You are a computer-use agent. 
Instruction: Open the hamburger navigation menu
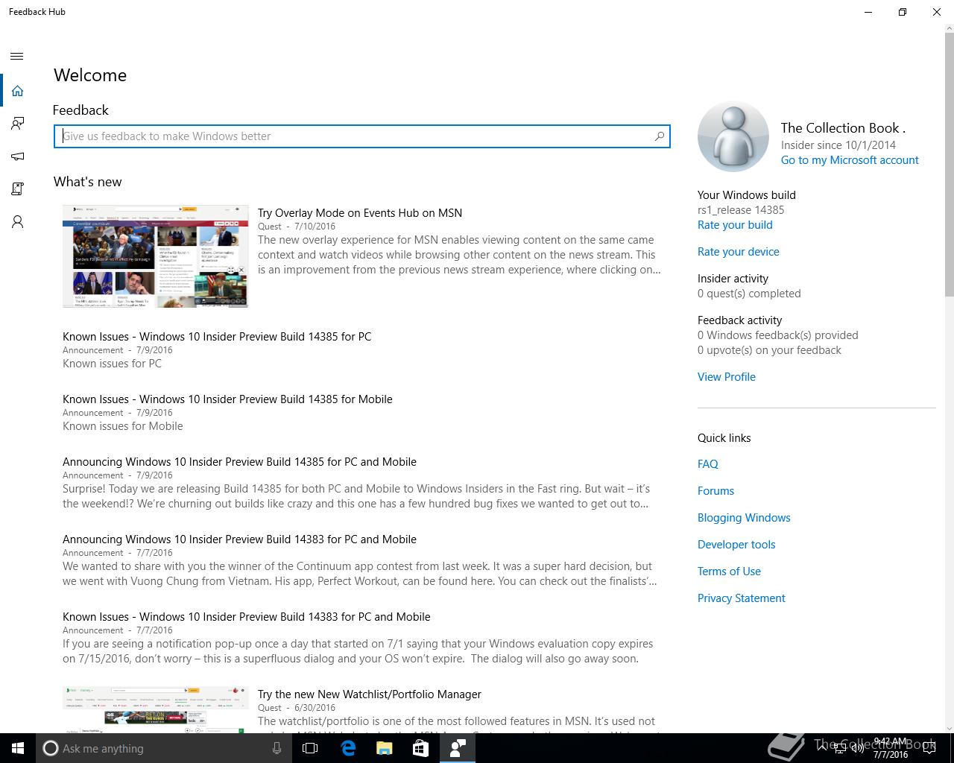tap(17, 57)
